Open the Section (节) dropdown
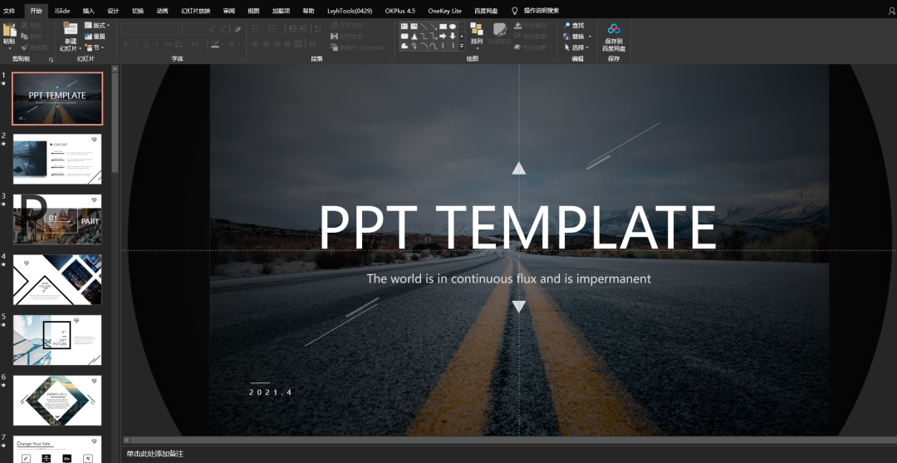The width and height of the screenshot is (897, 463). [x=95, y=47]
